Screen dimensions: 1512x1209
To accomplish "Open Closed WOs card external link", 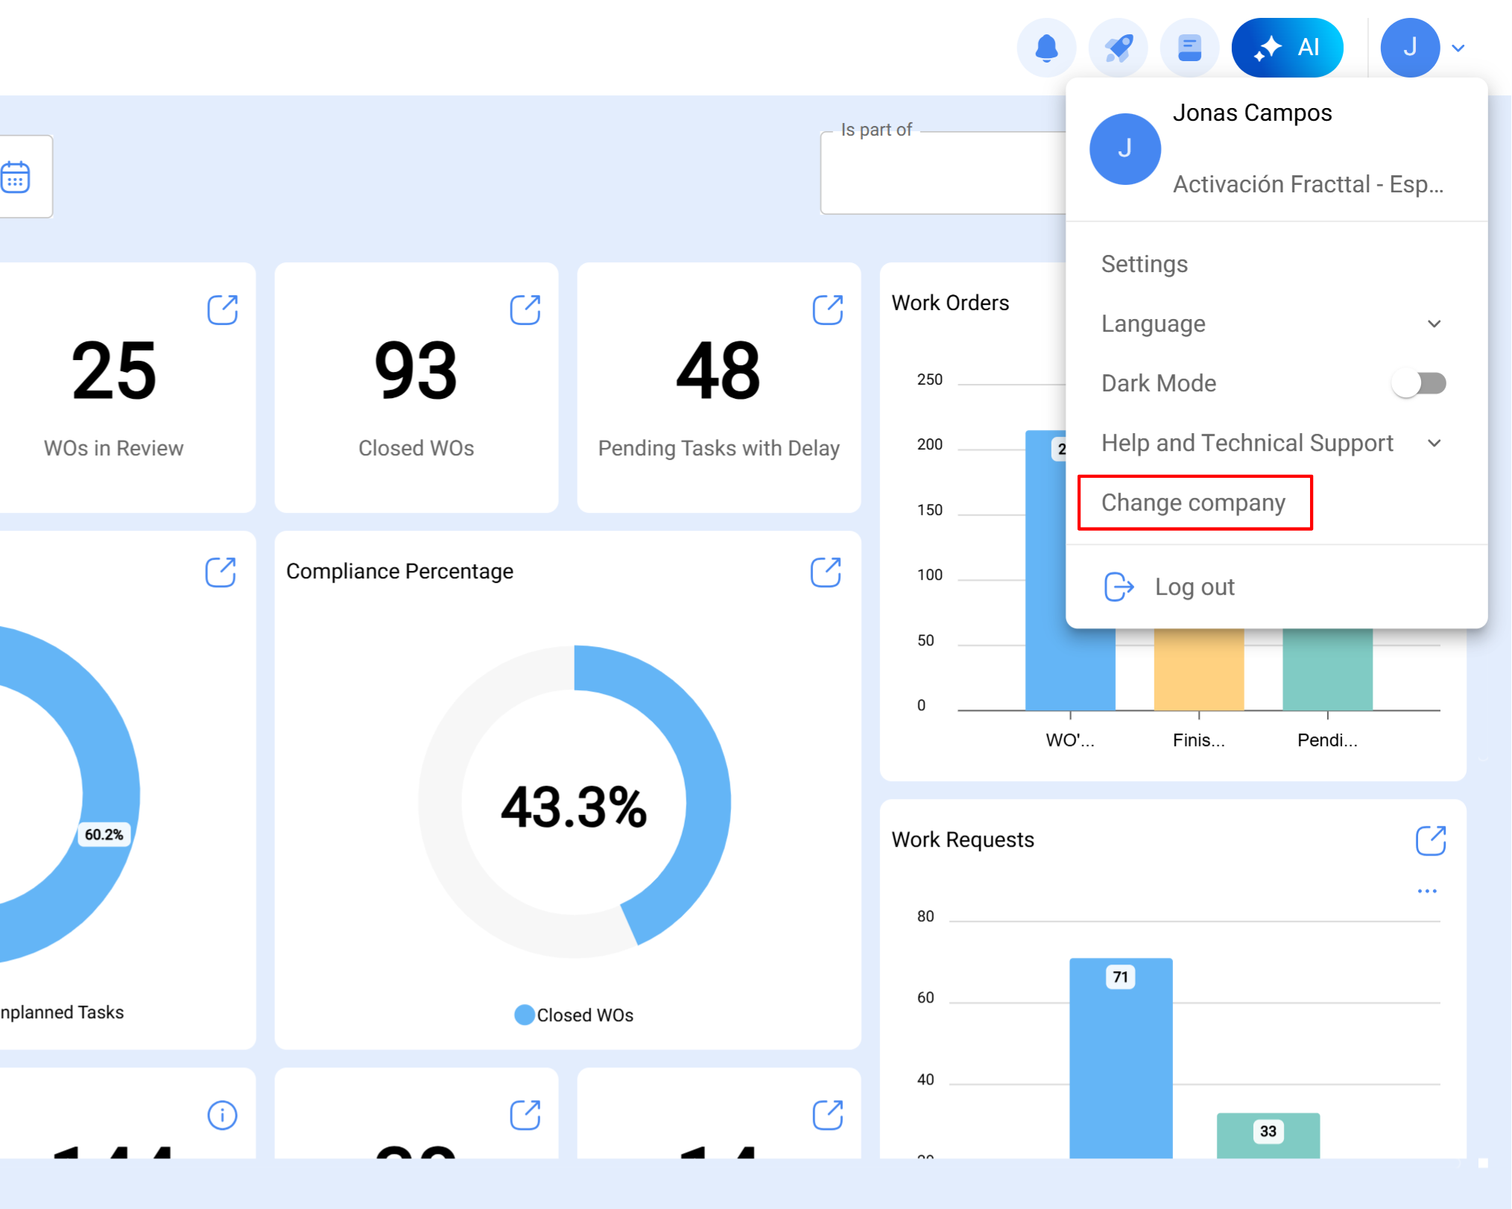I will pyautogui.click(x=526, y=309).
